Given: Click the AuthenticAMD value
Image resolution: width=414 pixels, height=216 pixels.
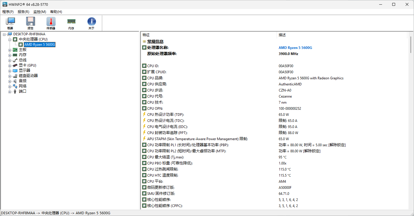Looking at the screenshot, I should pos(290,84).
